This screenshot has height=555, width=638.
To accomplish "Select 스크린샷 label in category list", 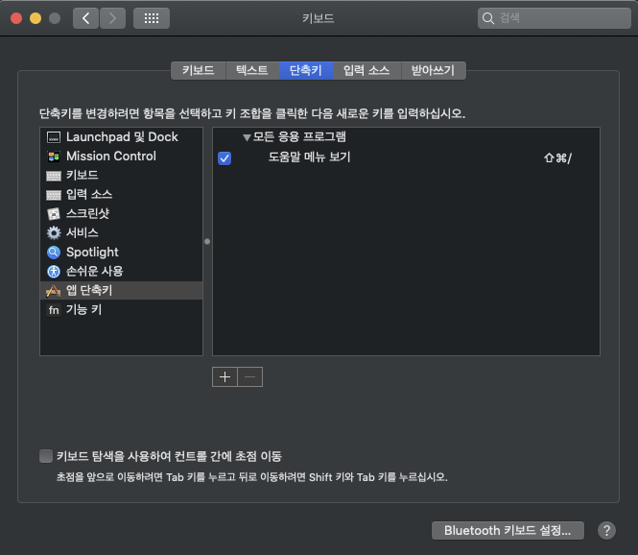I will [x=88, y=214].
